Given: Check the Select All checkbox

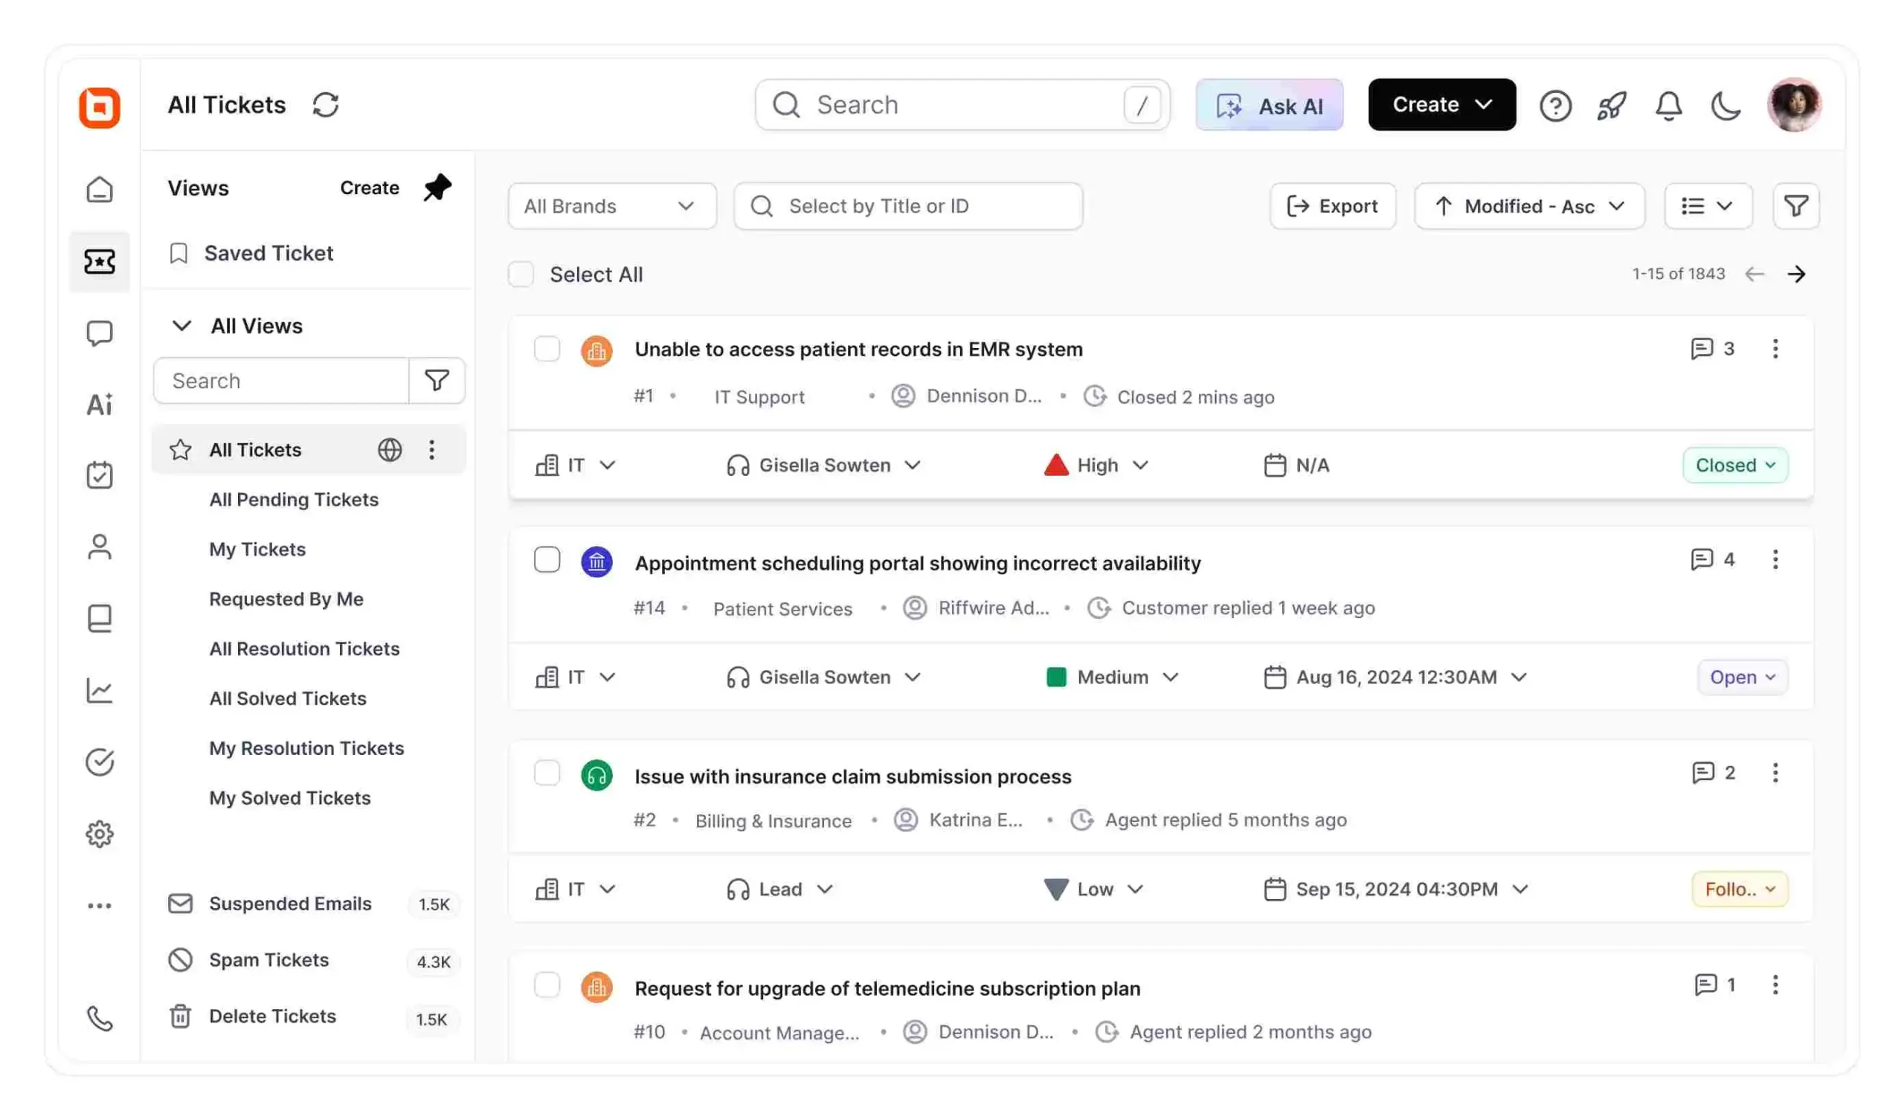Looking at the screenshot, I should [521, 274].
